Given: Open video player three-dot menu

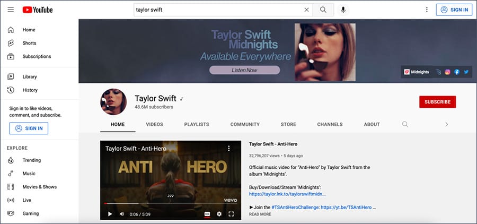Looking at the screenshot, I should click(x=229, y=149).
